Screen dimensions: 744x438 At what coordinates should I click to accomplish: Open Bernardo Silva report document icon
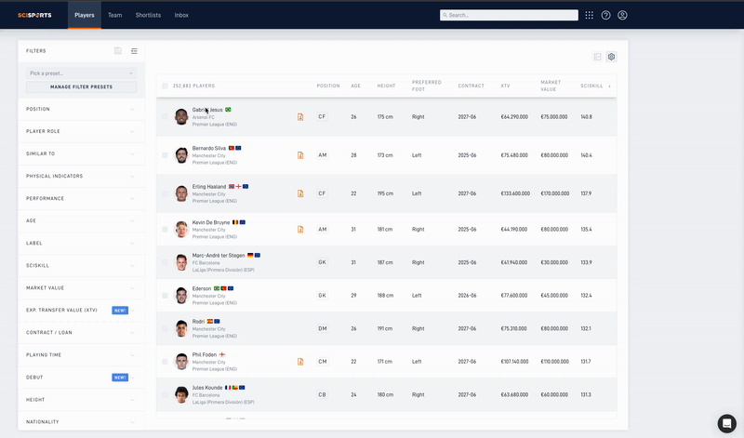point(300,155)
